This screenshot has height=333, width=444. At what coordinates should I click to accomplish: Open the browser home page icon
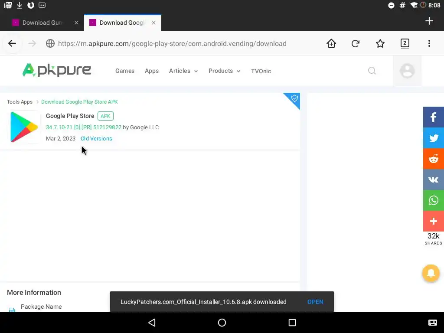click(x=331, y=43)
